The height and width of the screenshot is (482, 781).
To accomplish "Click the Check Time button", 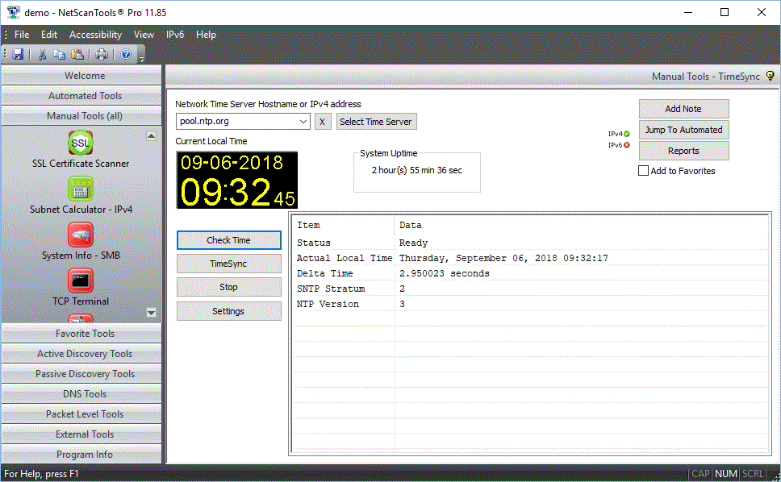I will pyautogui.click(x=228, y=240).
